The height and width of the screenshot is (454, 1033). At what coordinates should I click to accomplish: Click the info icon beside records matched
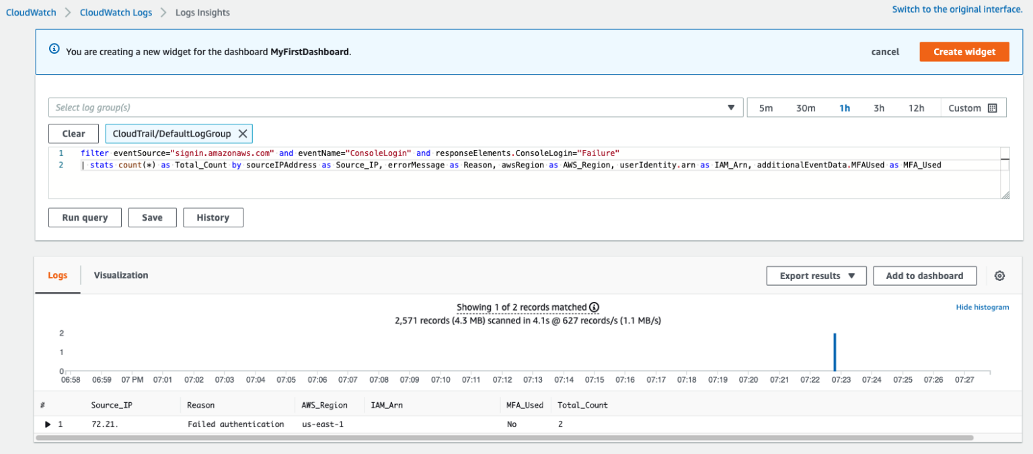tap(594, 307)
